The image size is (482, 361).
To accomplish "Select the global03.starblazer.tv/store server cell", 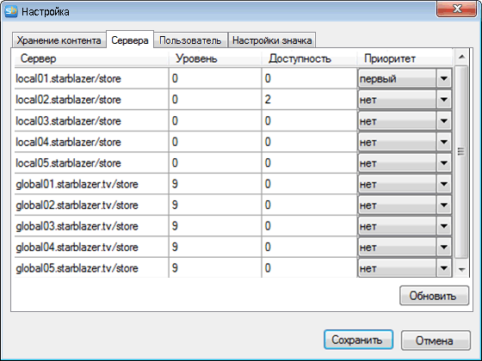I will pyautogui.click(x=91, y=226).
